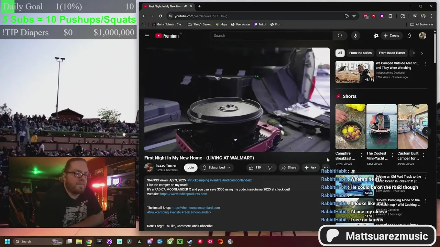Click the Join channel button
Viewport: 440px width, 247px height.
[x=191, y=167]
